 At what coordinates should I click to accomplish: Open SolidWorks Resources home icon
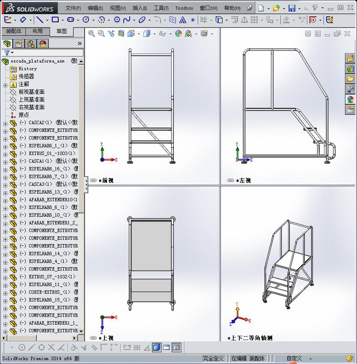pyautogui.click(x=350, y=58)
